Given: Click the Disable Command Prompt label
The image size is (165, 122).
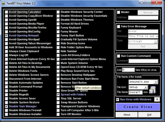Looking at the screenshot, I should tap(26, 87).
